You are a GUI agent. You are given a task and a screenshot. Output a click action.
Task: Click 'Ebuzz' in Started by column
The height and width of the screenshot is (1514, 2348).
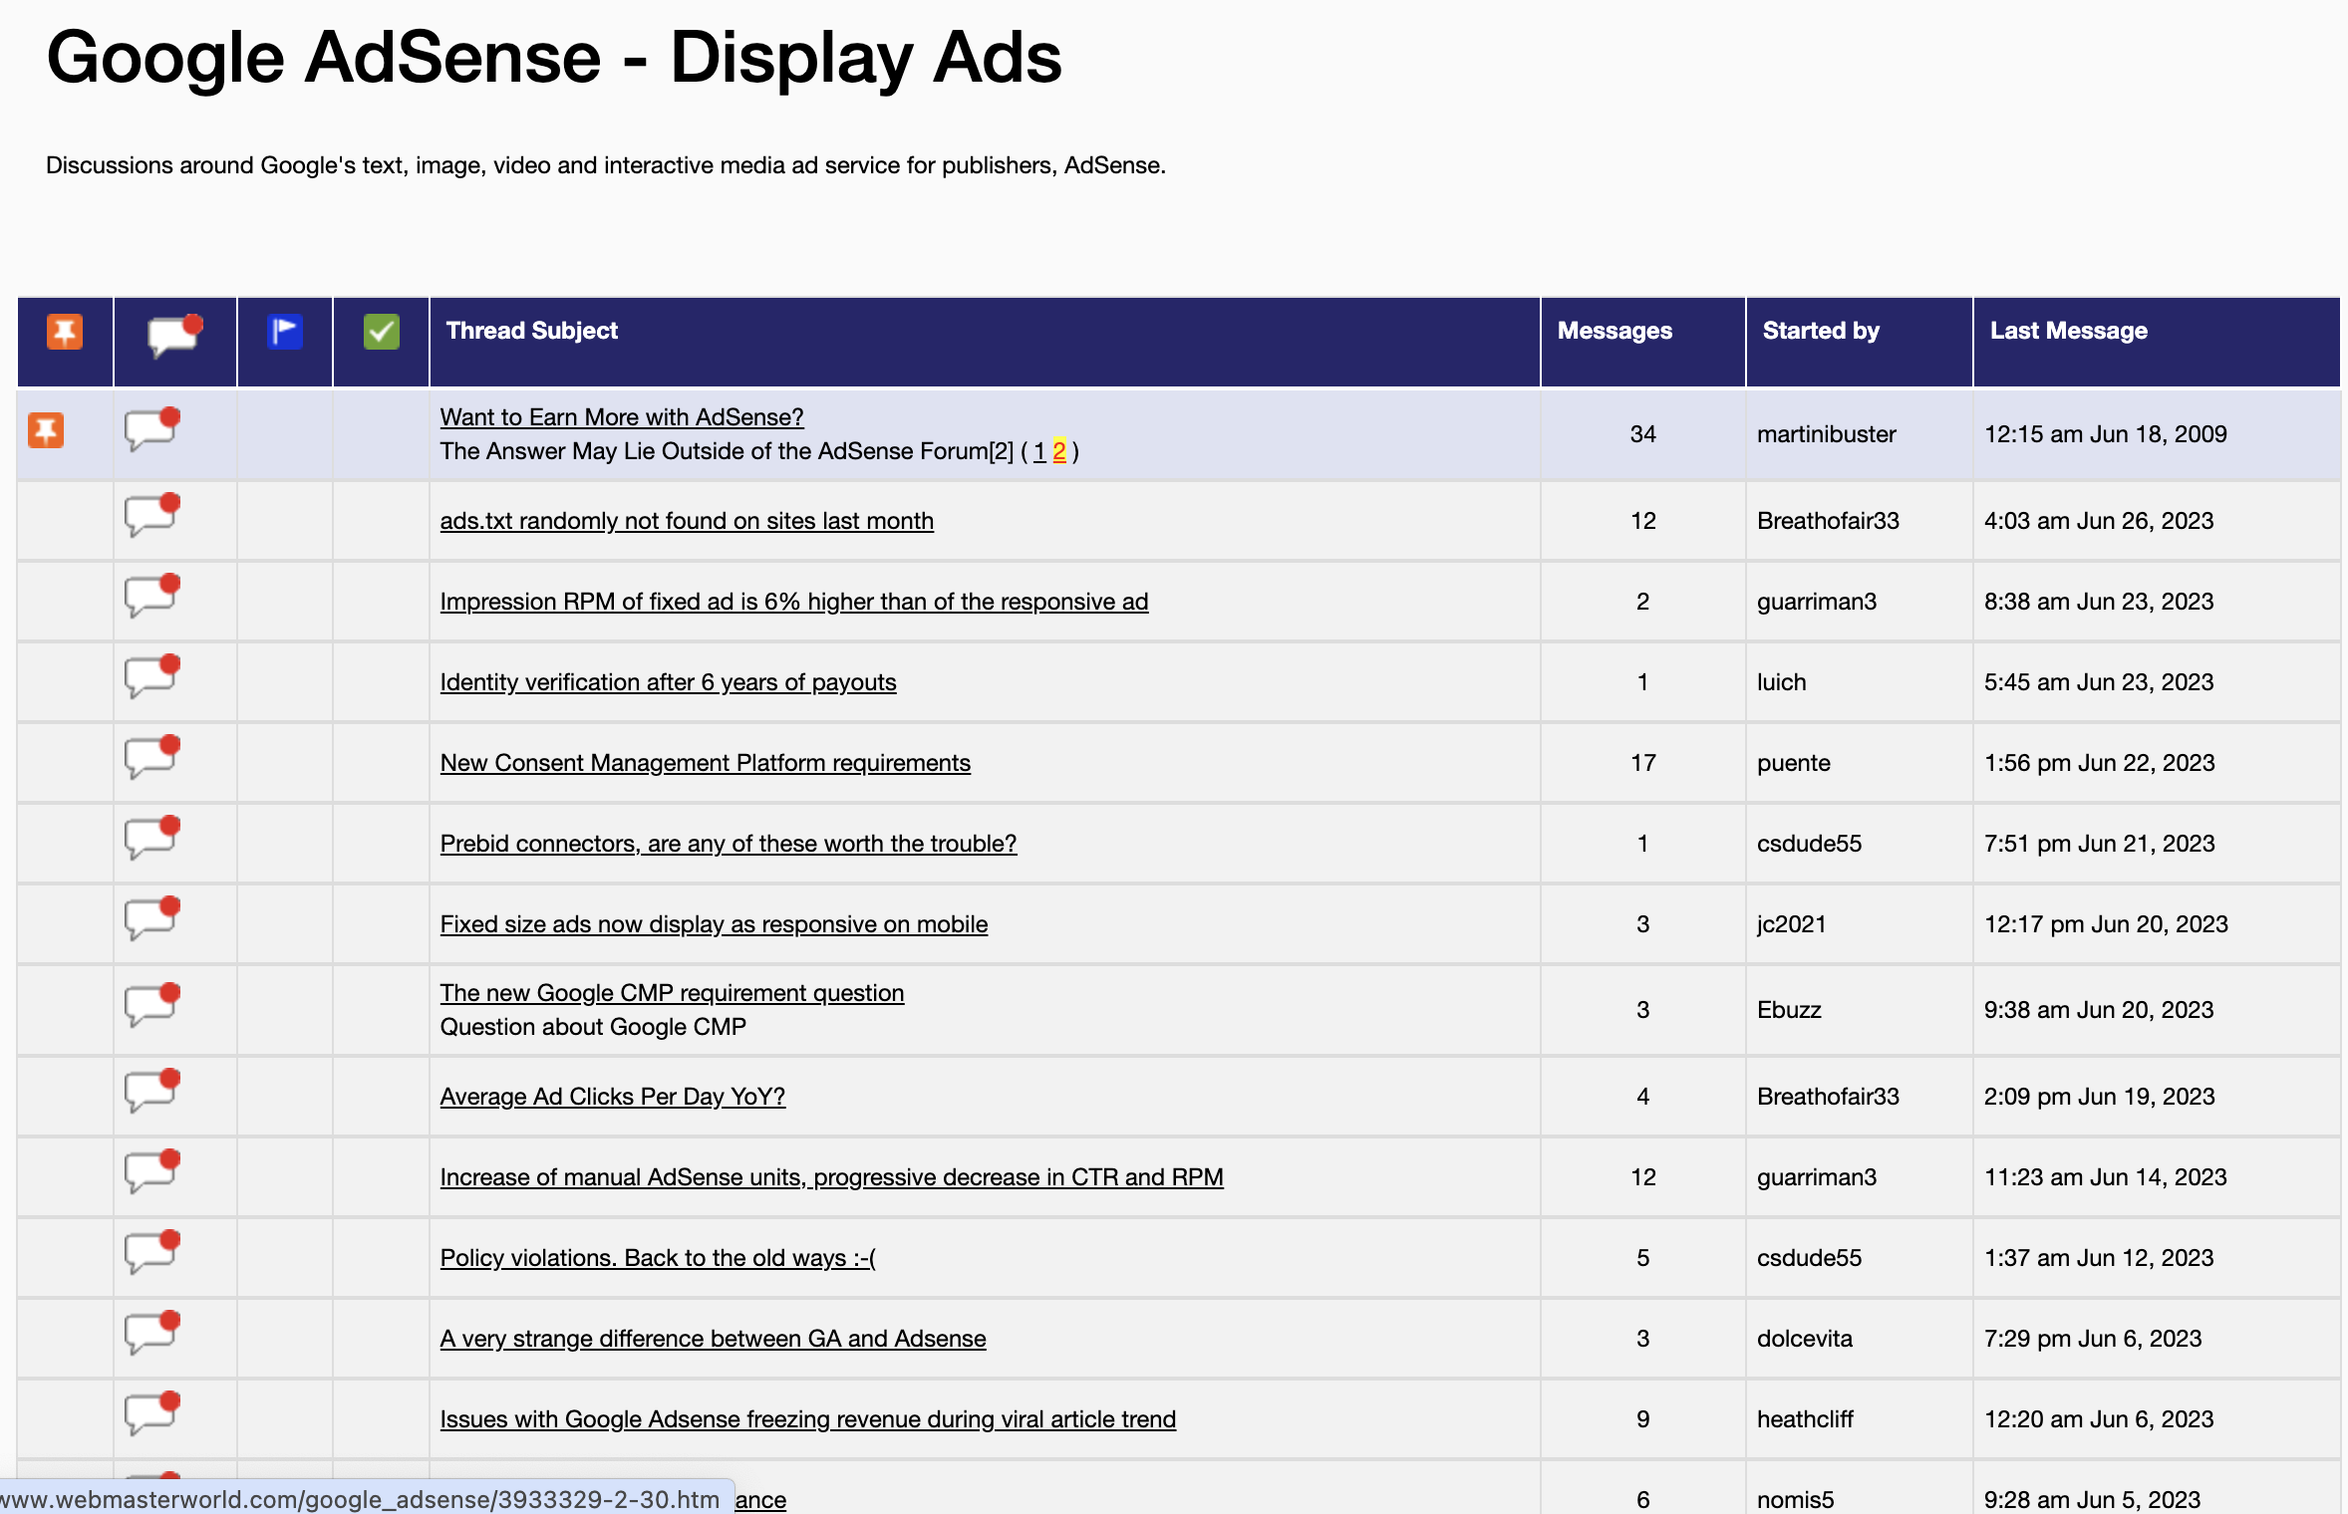[1789, 1010]
